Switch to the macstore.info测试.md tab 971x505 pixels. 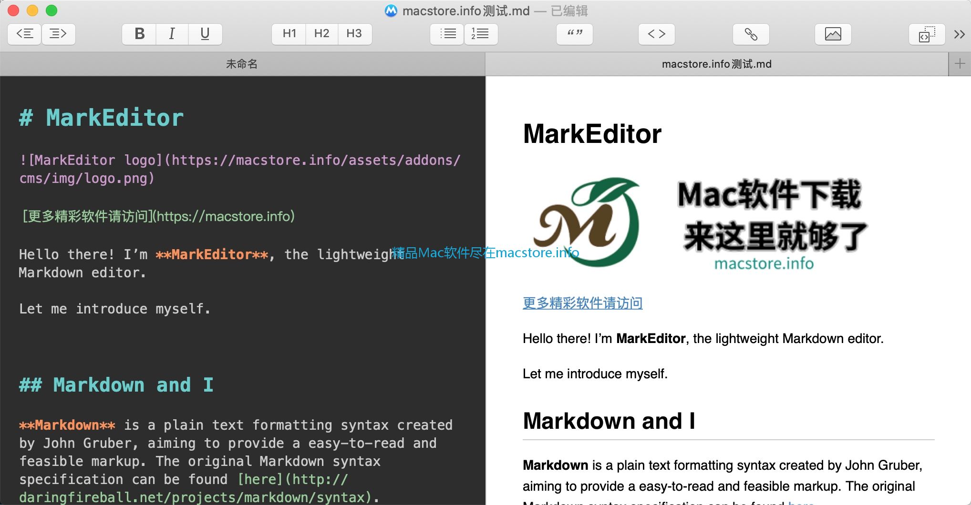pyautogui.click(x=717, y=64)
